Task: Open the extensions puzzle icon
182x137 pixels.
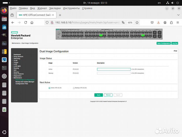Action: (171, 23)
